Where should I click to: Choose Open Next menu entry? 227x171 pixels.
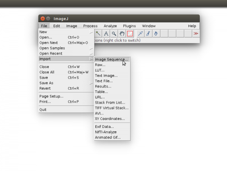[67, 43]
